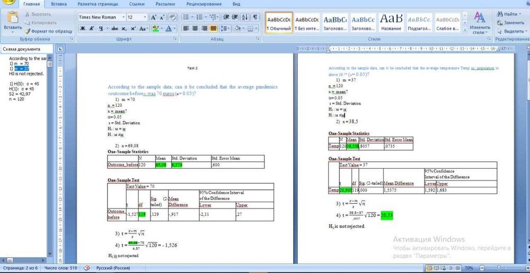Viewport: 530px width, 273px height.
Task: Click the tab stop selector (L) box
Action: (x=60, y=49)
